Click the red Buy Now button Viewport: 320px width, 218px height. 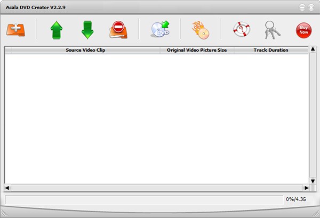pyautogui.click(x=303, y=30)
